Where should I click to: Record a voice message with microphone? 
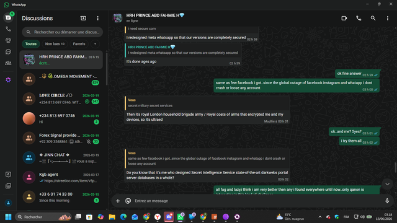(387, 201)
